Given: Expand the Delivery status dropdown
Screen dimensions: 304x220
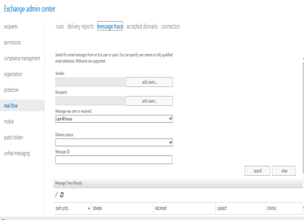Looking at the screenshot, I should tap(114, 142).
